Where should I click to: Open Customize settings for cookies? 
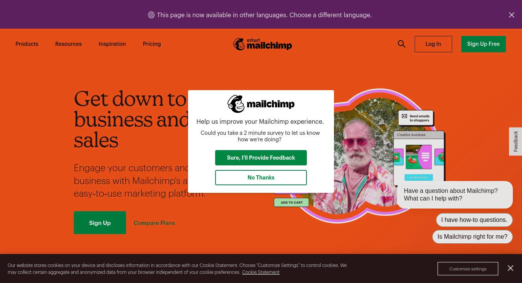tap(468, 268)
